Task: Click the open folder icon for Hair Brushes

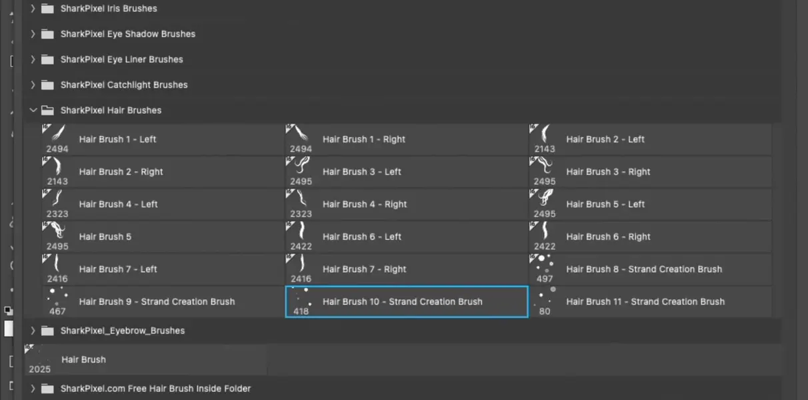Action: [x=47, y=110]
